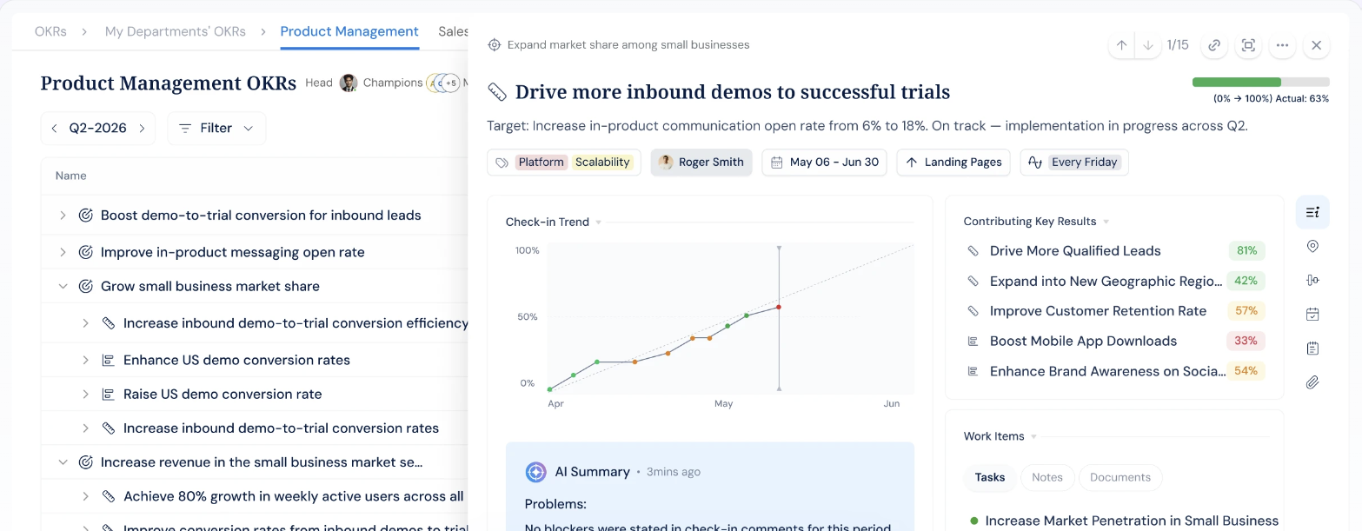The height and width of the screenshot is (531, 1362).
Task: Expand Boost demo-to-trial conversion for inbound leads
Action: (x=63, y=215)
